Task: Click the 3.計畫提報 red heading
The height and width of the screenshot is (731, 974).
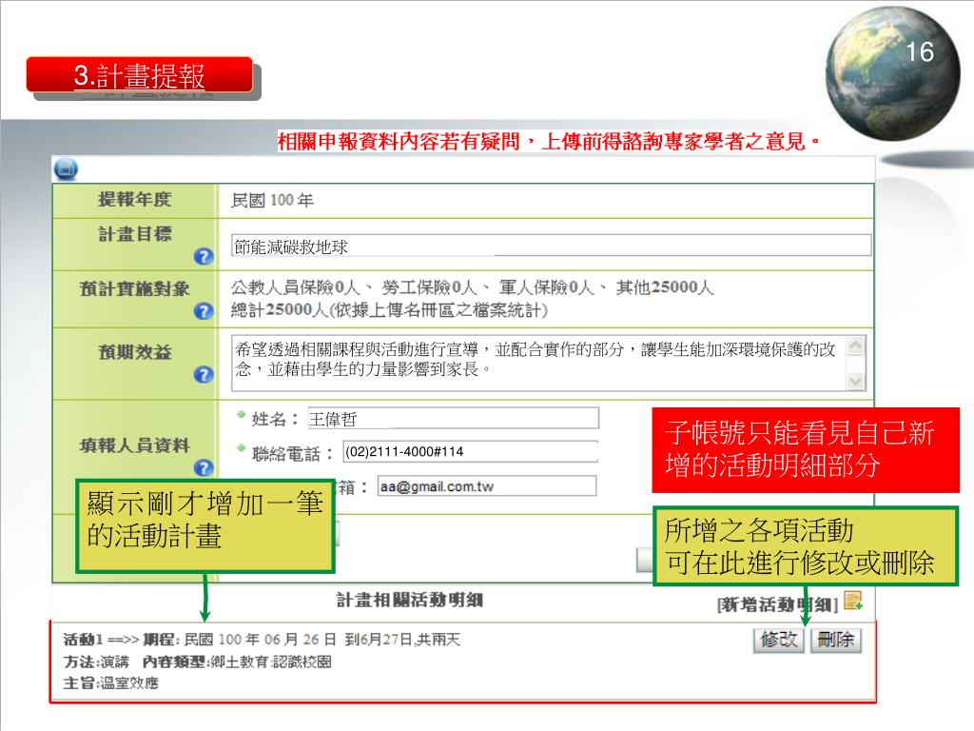Action: (x=139, y=75)
